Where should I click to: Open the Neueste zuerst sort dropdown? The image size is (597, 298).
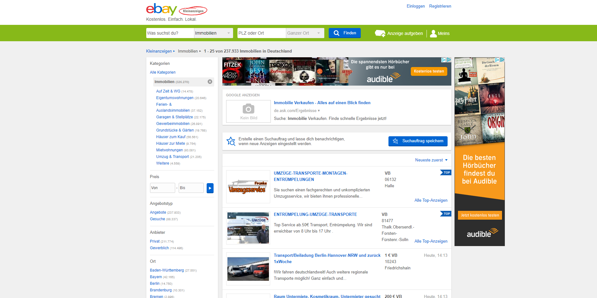pyautogui.click(x=431, y=160)
